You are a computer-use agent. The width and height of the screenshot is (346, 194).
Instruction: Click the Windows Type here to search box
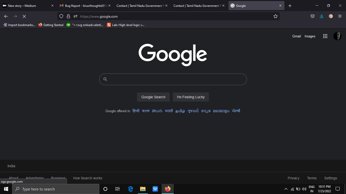(56, 189)
